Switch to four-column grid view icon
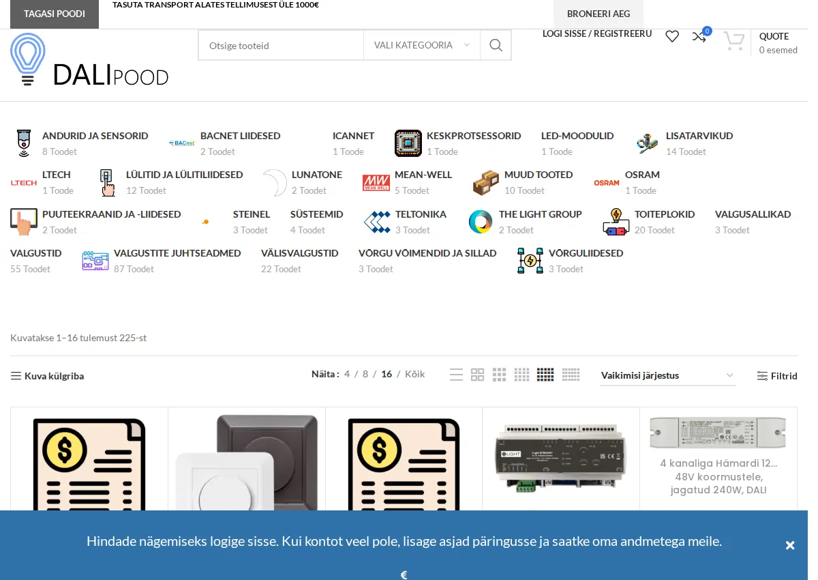The height and width of the screenshot is (580, 818). 522,375
